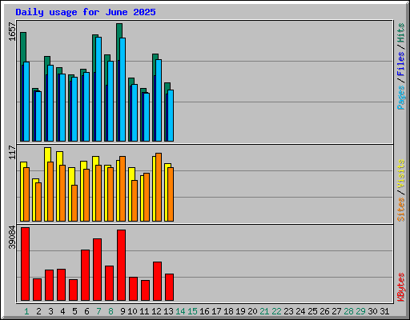This screenshot has height=320, width=410.
Task: Click day 12 on the x-axis
Action: click(x=156, y=311)
